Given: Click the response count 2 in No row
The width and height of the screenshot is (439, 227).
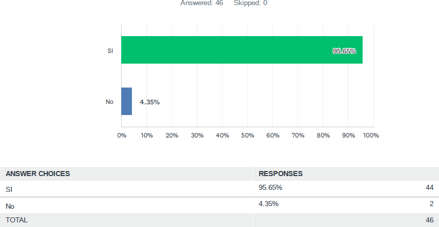Looking at the screenshot, I should [x=431, y=204].
